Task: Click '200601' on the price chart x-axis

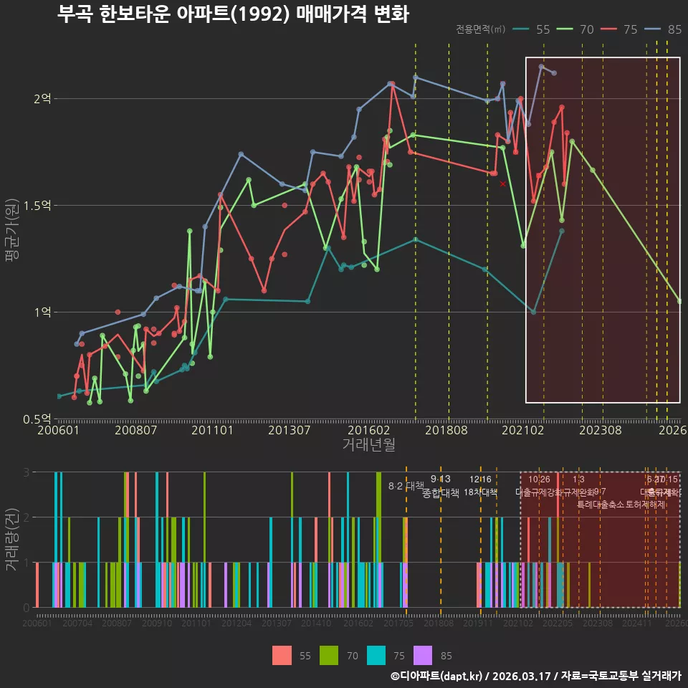Action: point(58,430)
